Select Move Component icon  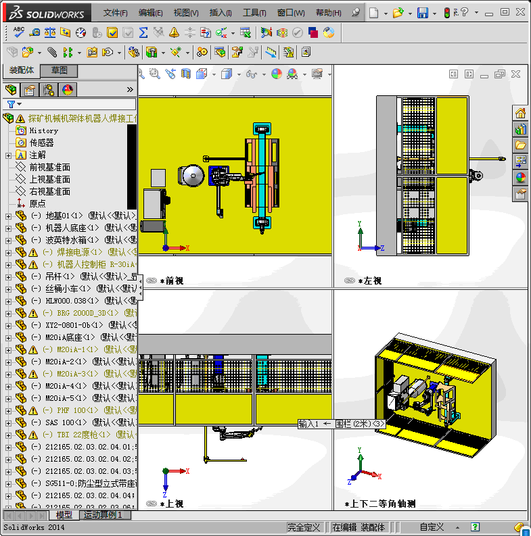pos(108,52)
